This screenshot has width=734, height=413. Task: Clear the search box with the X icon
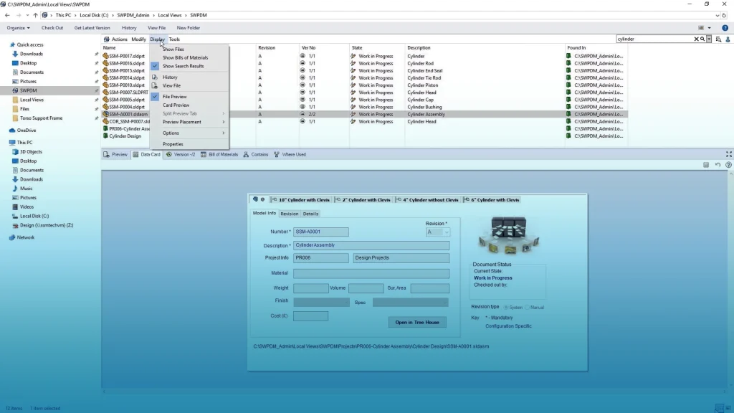pos(696,38)
